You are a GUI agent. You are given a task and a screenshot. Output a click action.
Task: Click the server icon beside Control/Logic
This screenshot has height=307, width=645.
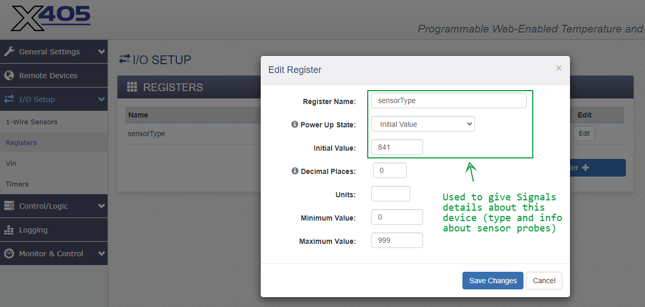pos(9,206)
